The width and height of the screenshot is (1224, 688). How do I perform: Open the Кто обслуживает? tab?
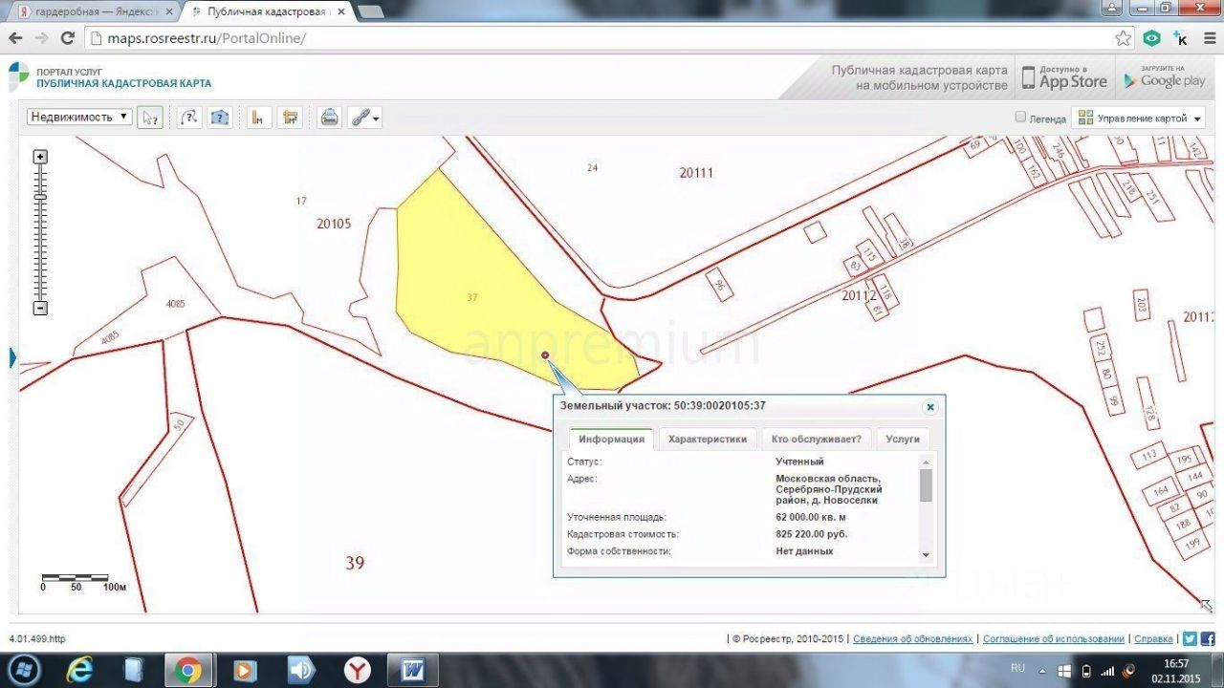(816, 440)
